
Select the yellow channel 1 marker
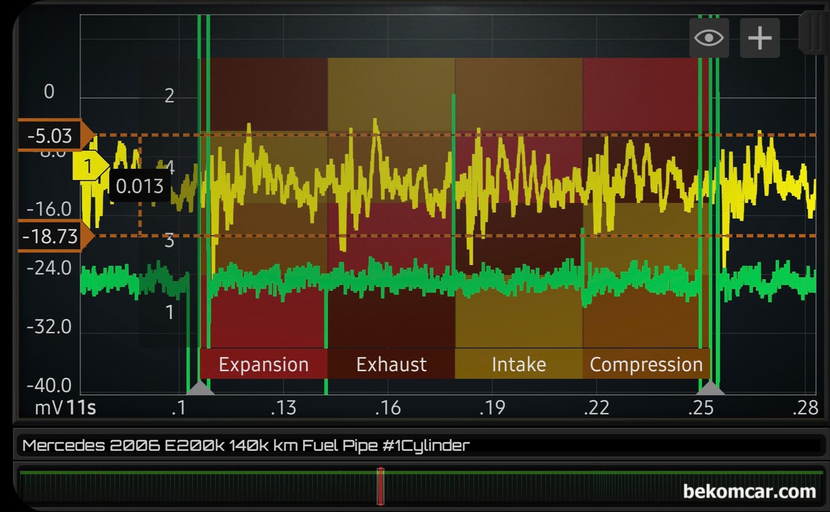click(89, 166)
